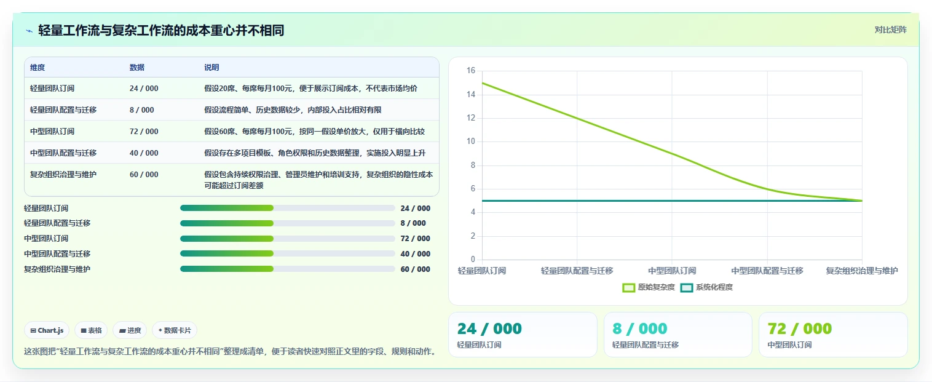The image size is (932, 382).
Task: Click the 轻量团队订阅 table row name
Action: coord(52,89)
